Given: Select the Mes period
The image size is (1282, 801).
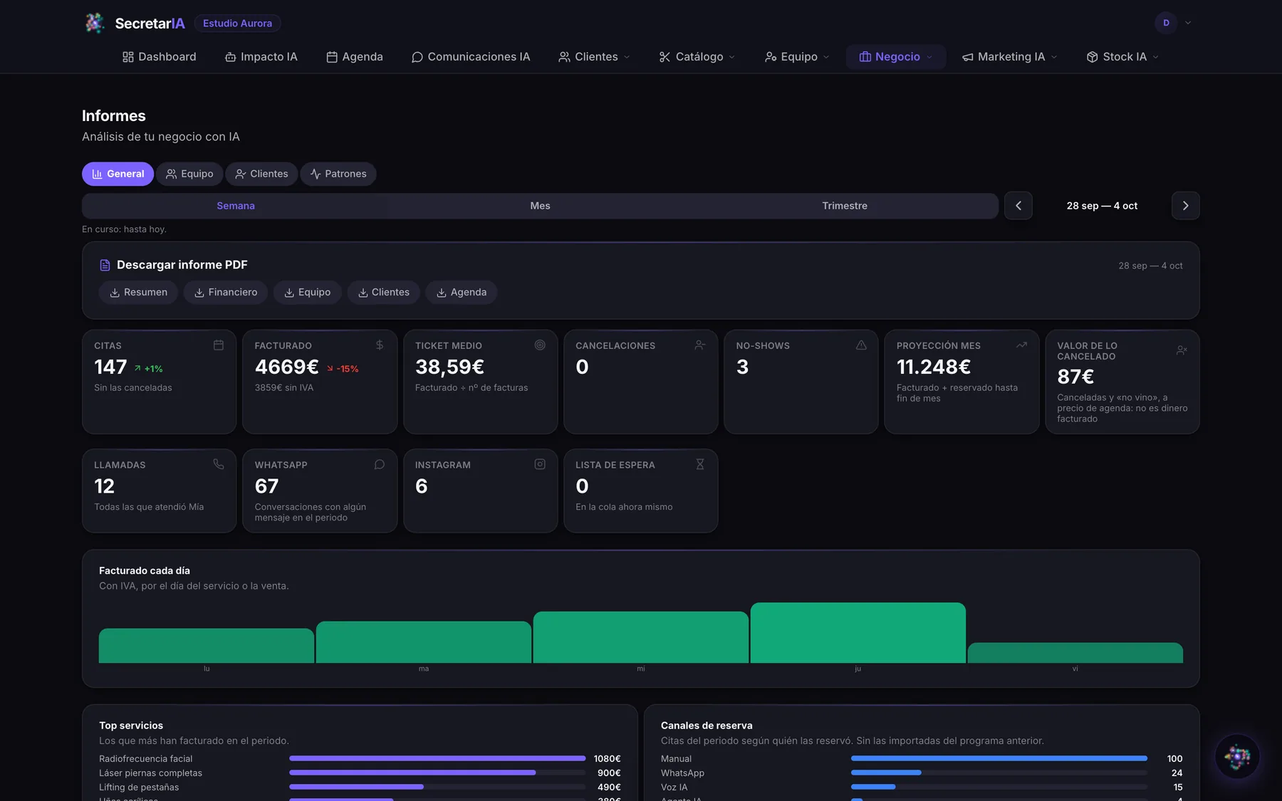Looking at the screenshot, I should coord(540,206).
